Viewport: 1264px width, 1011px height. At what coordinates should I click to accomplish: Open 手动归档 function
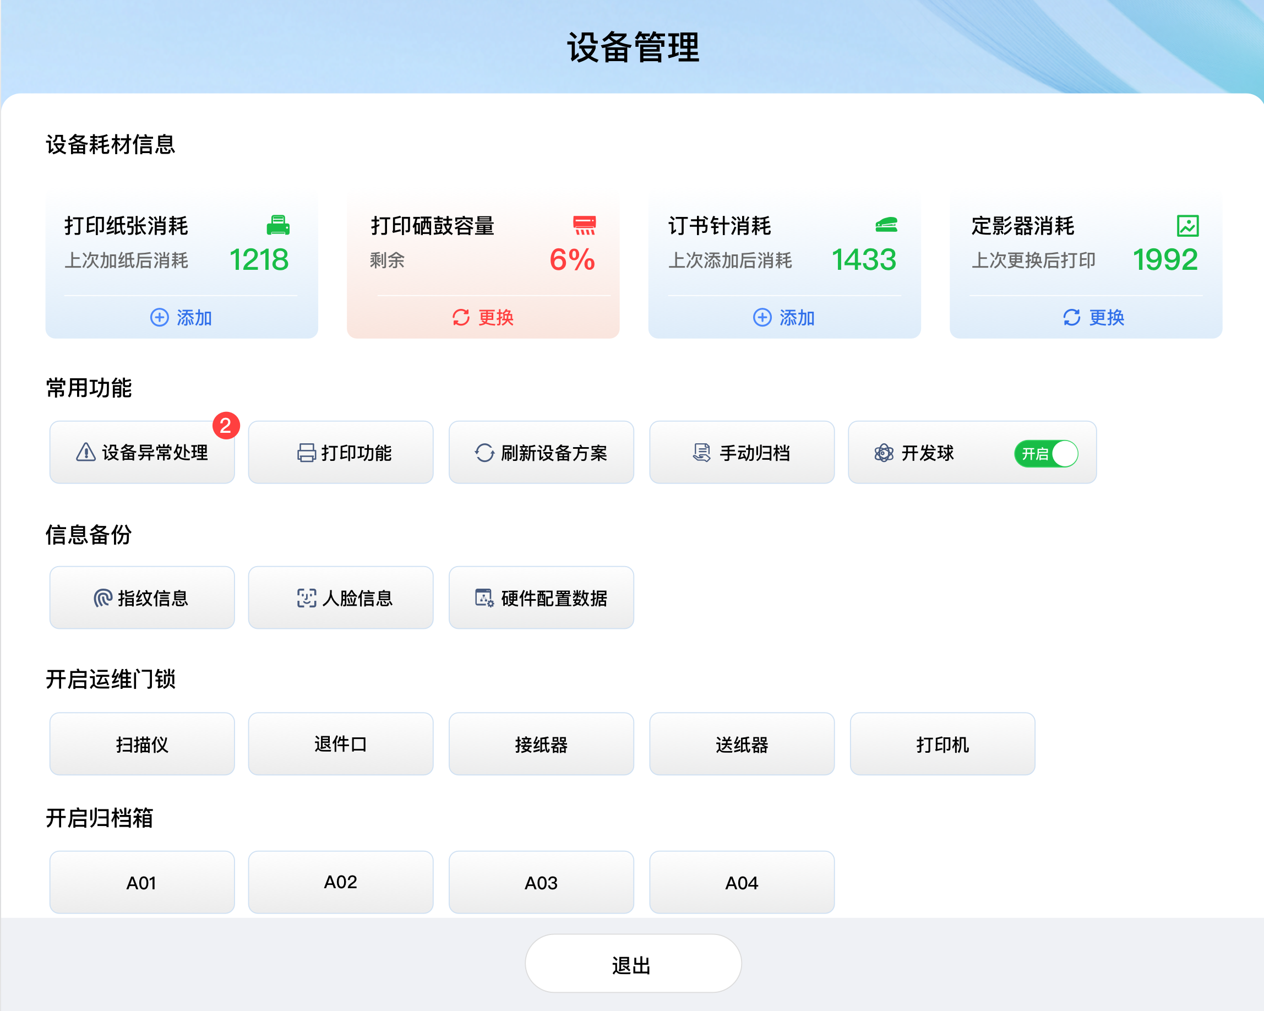[742, 453]
